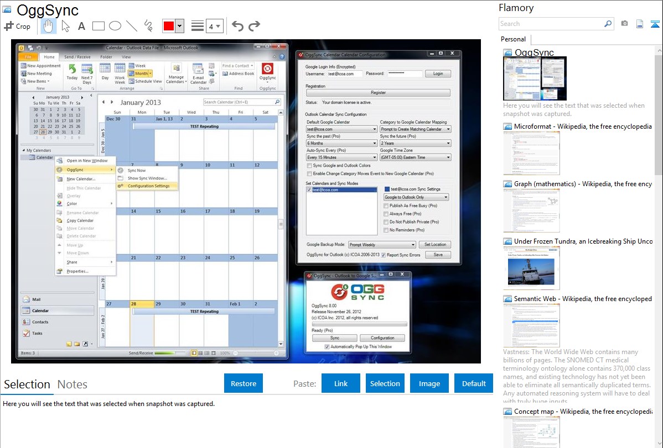Open the Google Time Zone dropdown
Viewport: 663px width, 448px height.
coord(415,157)
